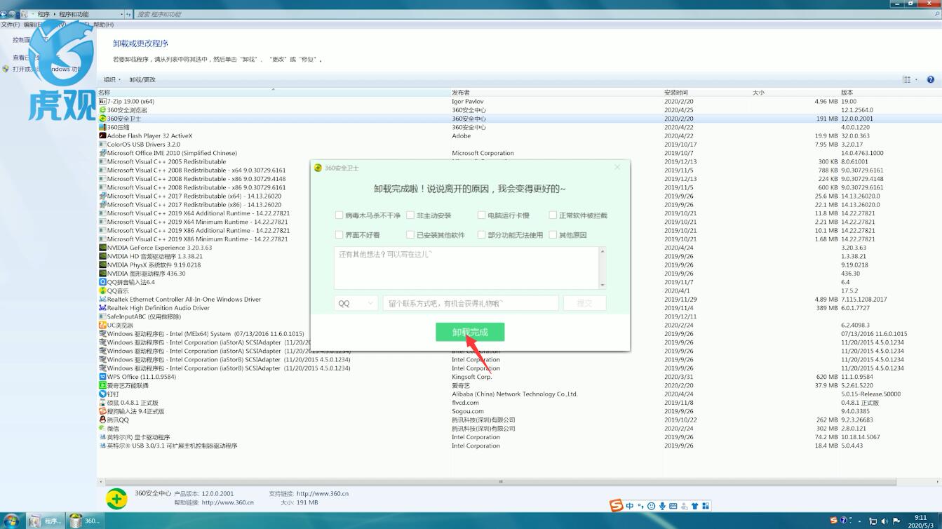Screen dimensions: 942x529
Task: Open the QQ contact type dropdown
Action: point(356,303)
